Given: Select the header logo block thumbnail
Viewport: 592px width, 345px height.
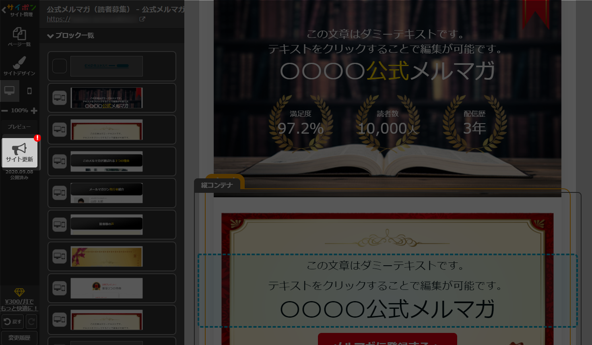Looking at the screenshot, I should point(107,66).
